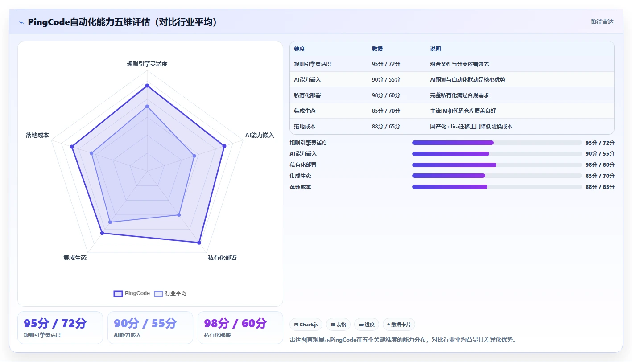632x362 pixels.
Task: Click the AI能力嵌入 progress bar
Action: 497,154
